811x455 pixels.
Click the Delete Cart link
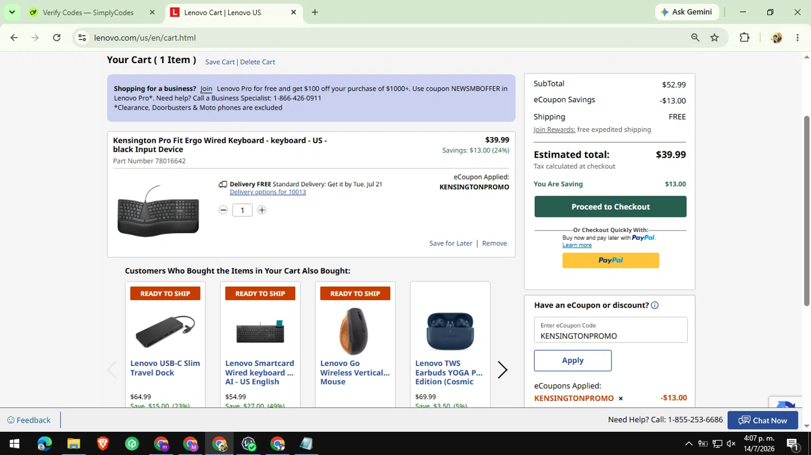pyautogui.click(x=257, y=62)
